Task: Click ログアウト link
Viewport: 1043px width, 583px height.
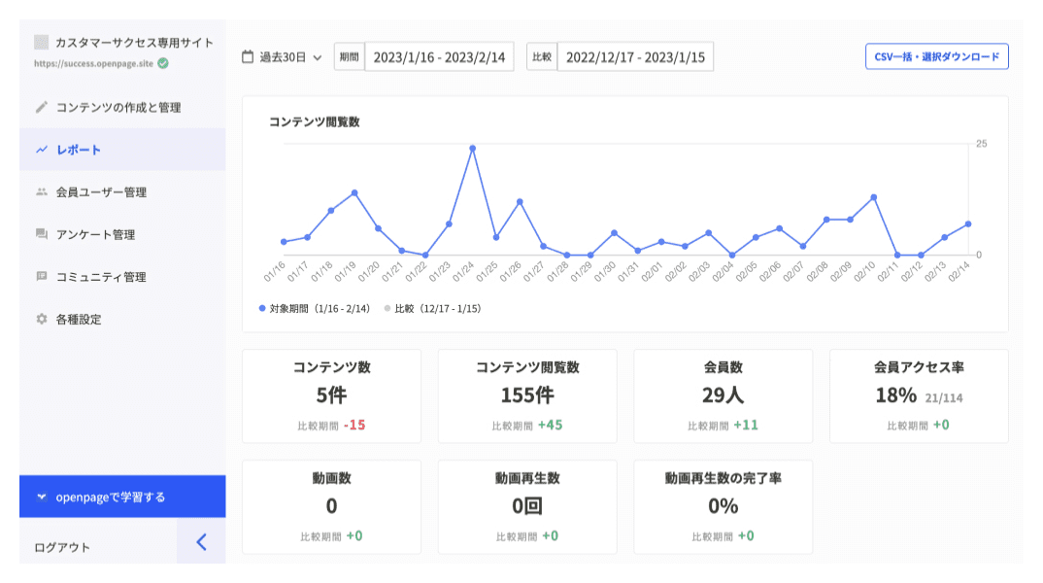Action: 62,547
